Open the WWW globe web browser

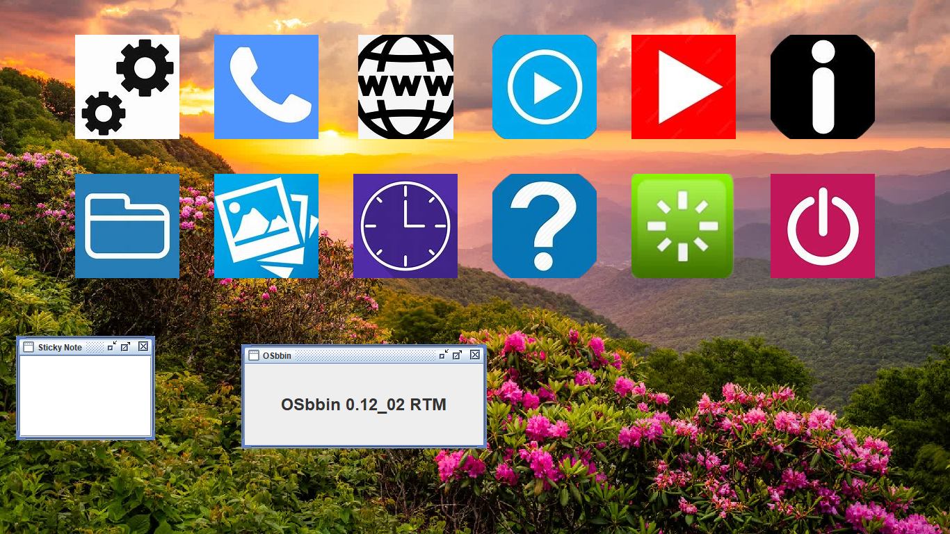pyautogui.click(x=405, y=87)
